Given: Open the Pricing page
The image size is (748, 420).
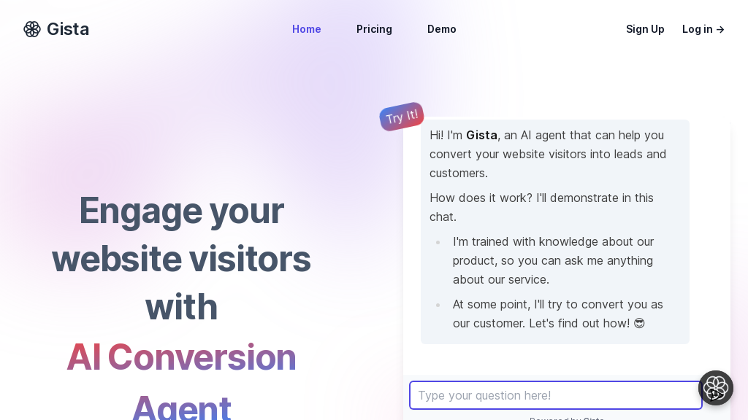Looking at the screenshot, I should point(374,29).
